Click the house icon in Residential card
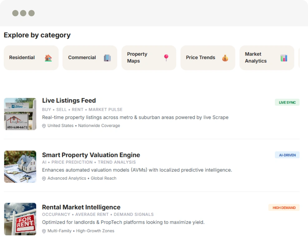This screenshot has height=239, width=308. [x=48, y=58]
